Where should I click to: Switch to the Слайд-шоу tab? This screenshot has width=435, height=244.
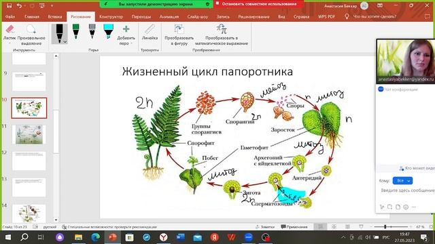point(197,16)
